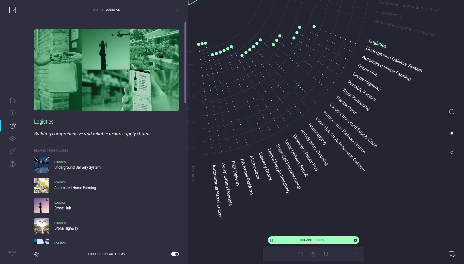
Task: Close the Logistics domain panel
Action: [x=178, y=10]
